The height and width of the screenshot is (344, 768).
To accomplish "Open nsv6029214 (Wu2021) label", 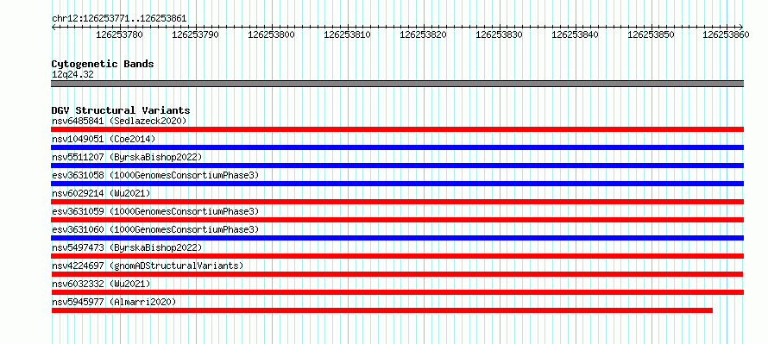I will tap(101, 193).
